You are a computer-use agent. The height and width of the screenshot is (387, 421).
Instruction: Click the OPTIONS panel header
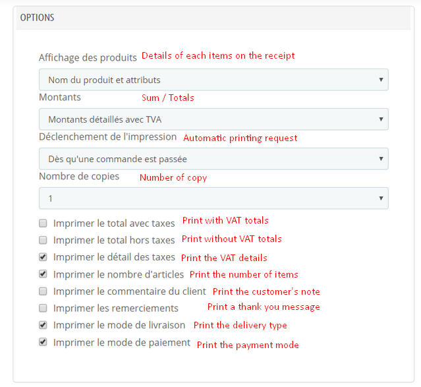(213, 18)
